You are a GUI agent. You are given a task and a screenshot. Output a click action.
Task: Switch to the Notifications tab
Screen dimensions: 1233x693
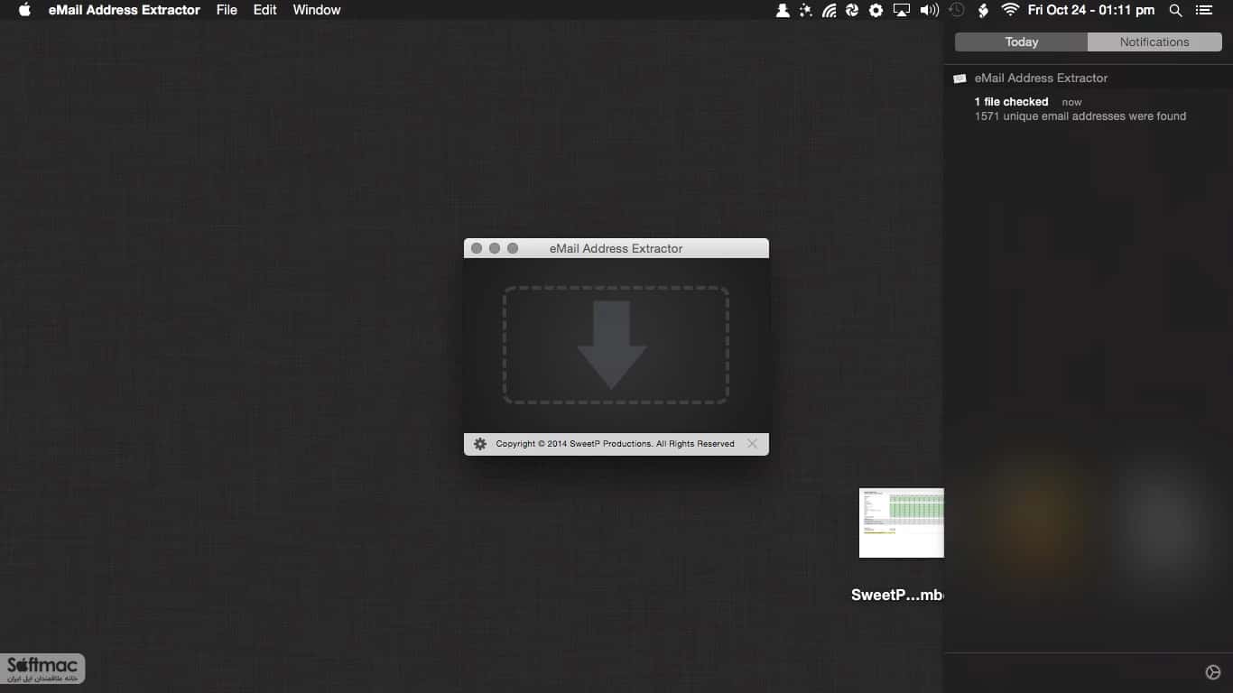(x=1154, y=42)
